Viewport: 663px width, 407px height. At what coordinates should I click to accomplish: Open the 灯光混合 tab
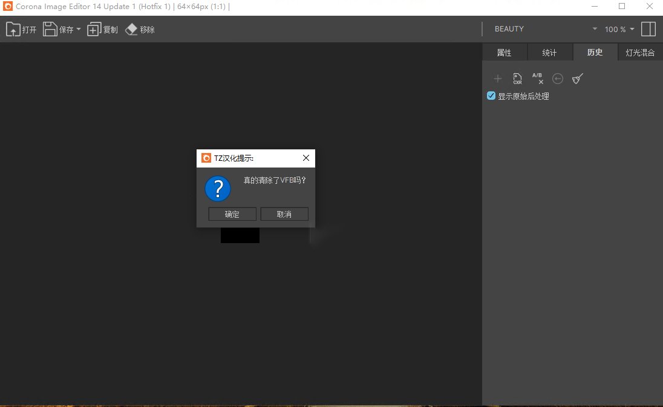pyautogui.click(x=640, y=53)
